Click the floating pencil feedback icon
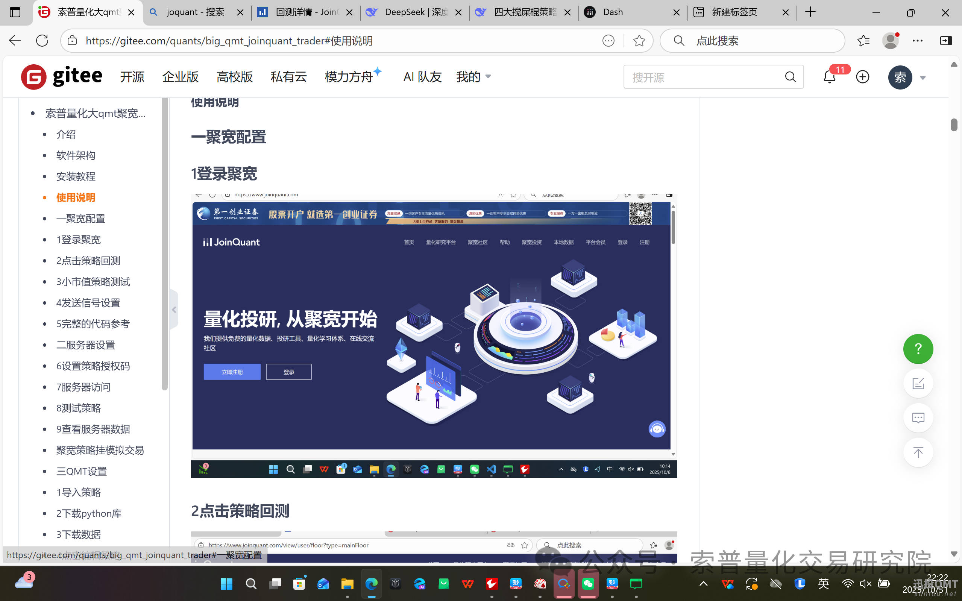Viewport: 962px width, 601px height. pyautogui.click(x=918, y=383)
